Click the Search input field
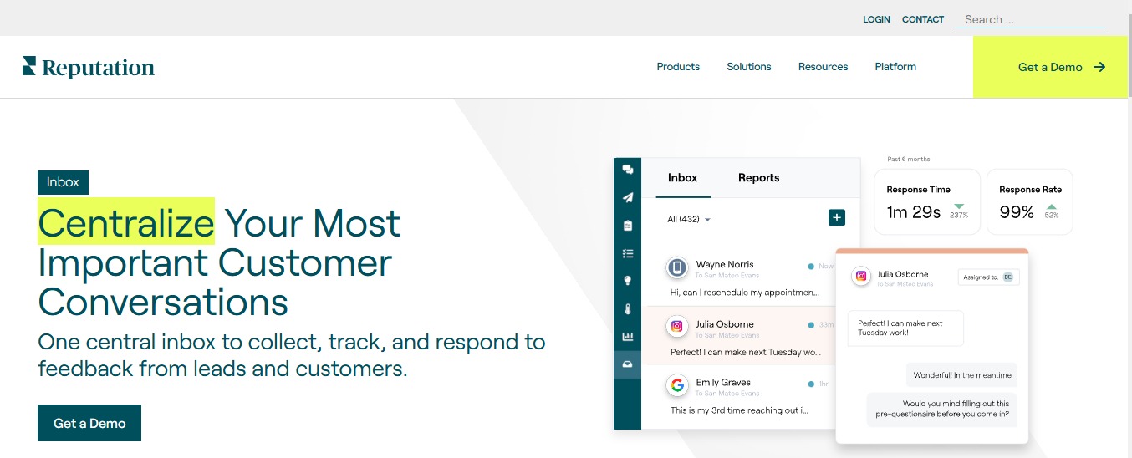 pos(1030,19)
